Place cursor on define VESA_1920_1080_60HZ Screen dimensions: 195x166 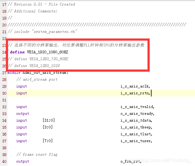39,52
